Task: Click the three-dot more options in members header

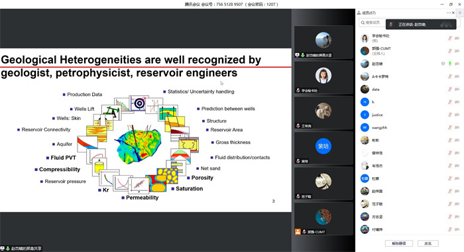Action: click(449, 13)
